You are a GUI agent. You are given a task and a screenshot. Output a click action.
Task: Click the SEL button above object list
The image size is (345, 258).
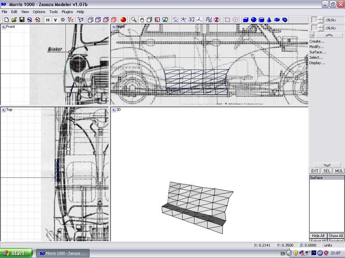coord(327,171)
